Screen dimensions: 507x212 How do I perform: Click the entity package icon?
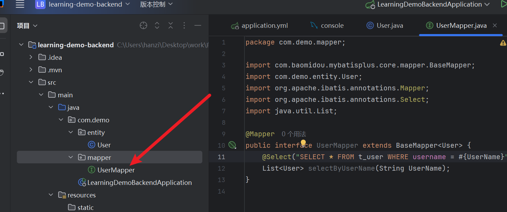(82, 132)
